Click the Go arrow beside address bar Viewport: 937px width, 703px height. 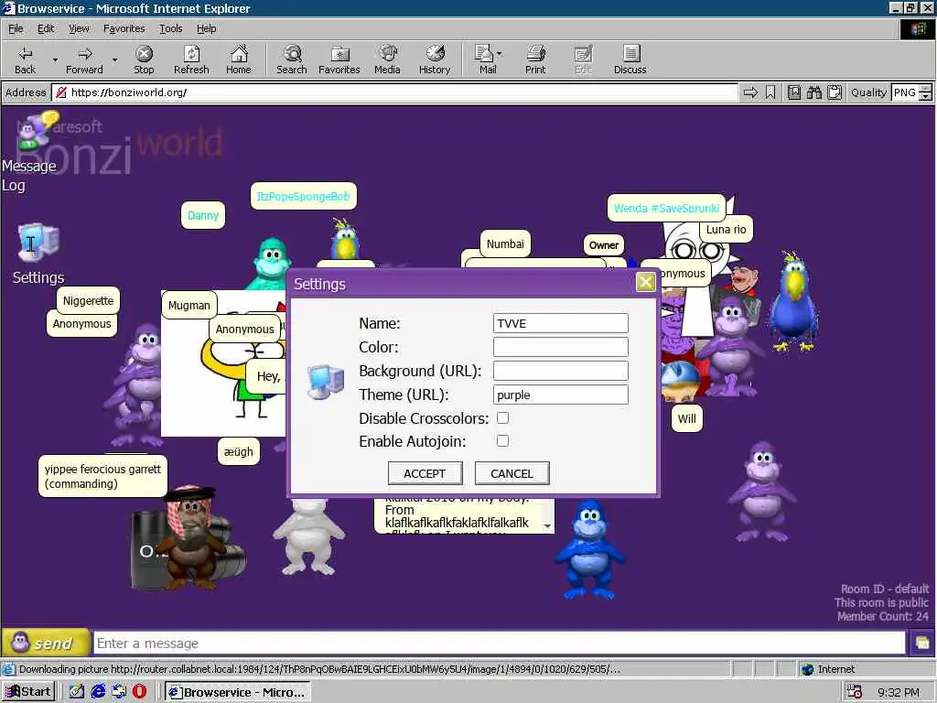[x=750, y=92]
